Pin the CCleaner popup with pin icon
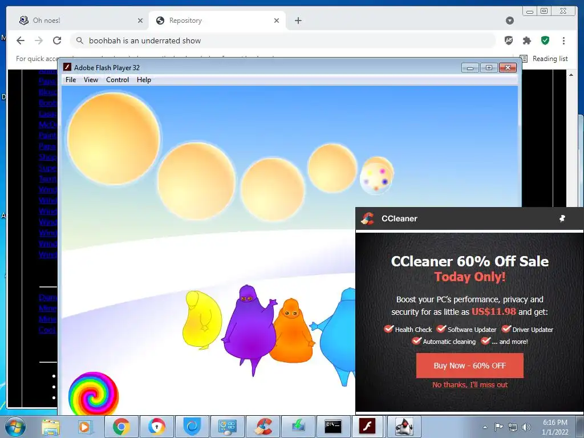Screen dimensions: 584x438 (x=562, y=218)
